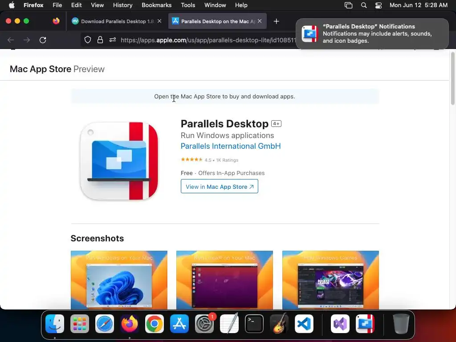Open Finder from the Dock

pos(55,324)
